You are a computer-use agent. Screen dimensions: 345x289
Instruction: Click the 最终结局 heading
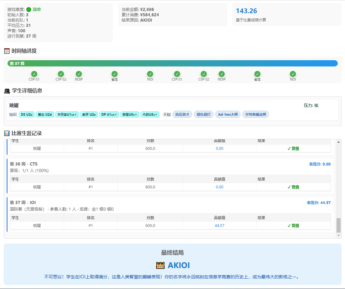click(x=173, y=253)
